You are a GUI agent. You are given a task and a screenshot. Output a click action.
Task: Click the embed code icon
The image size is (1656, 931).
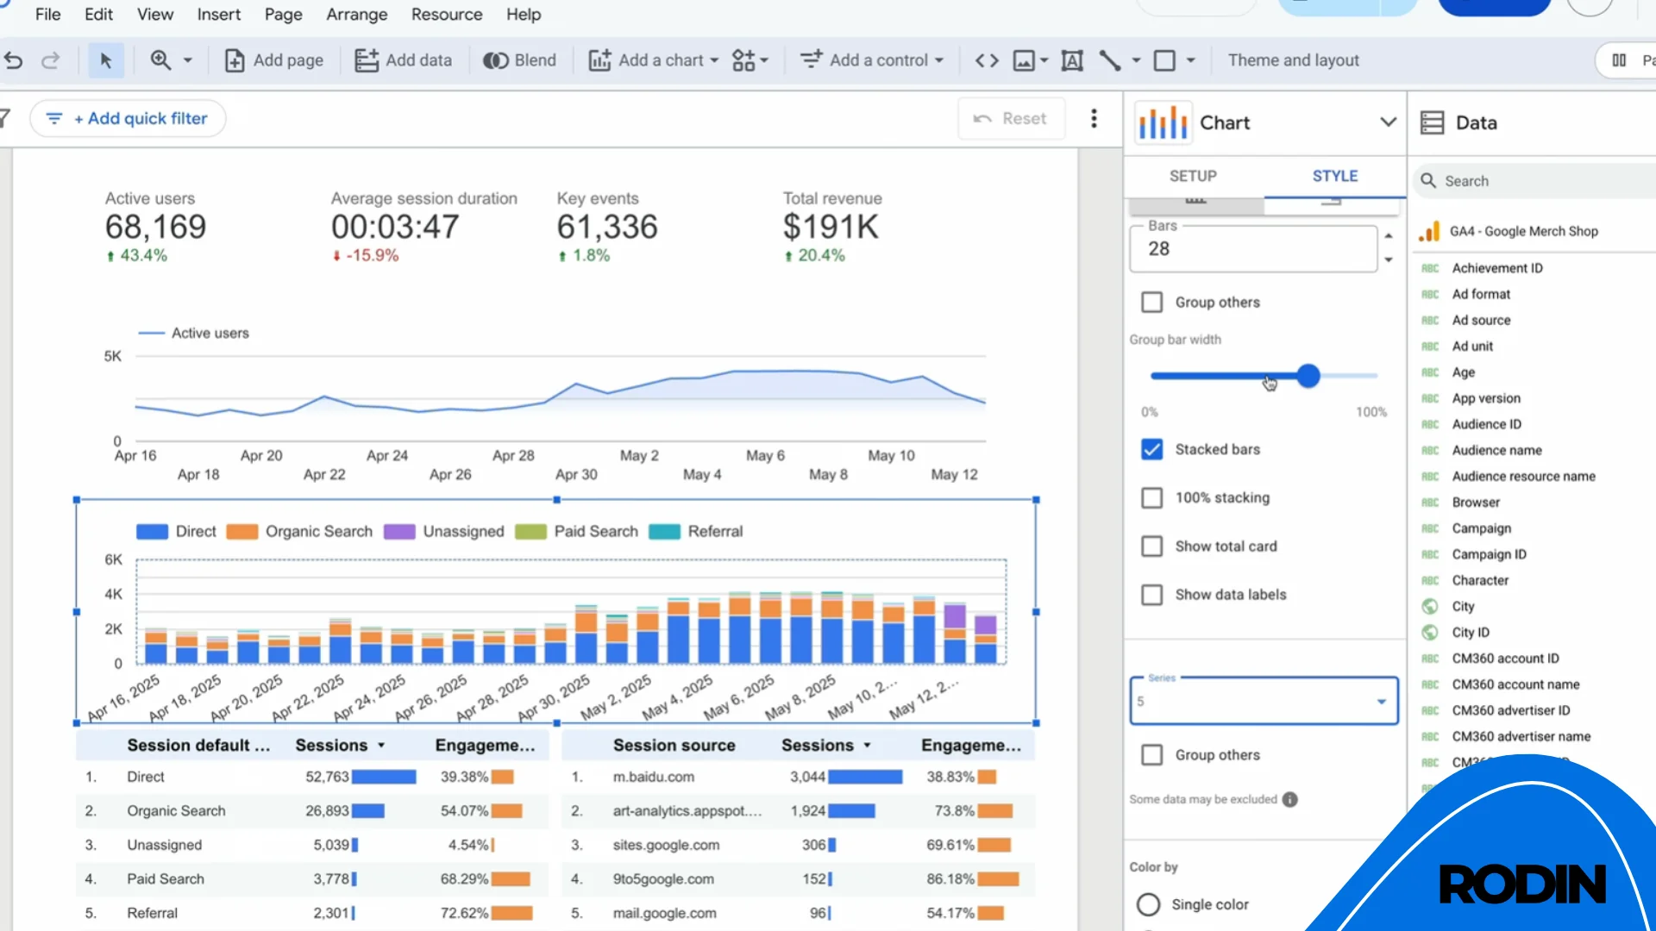point(986,60)
